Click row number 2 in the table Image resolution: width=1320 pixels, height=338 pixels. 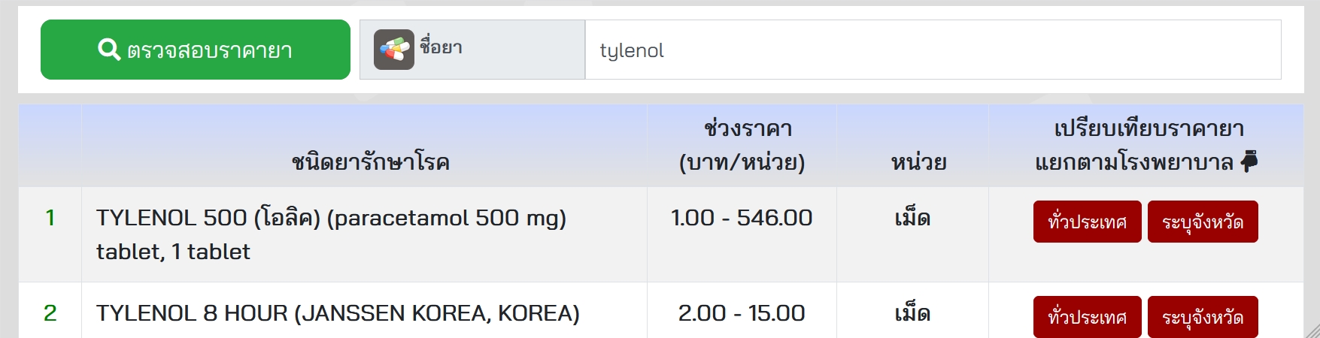click(50, 313)
